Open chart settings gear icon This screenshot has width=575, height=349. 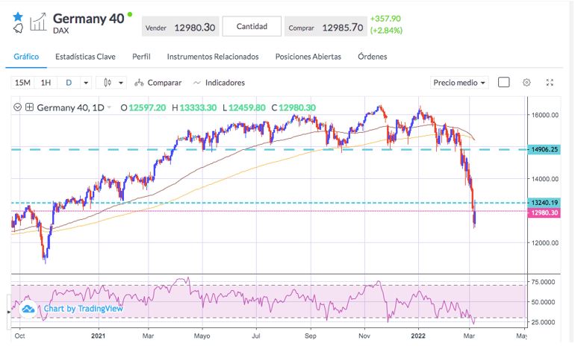[526, 82]
